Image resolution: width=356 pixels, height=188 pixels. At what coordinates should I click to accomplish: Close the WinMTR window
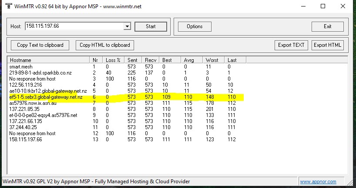click(x=343, y=6)
